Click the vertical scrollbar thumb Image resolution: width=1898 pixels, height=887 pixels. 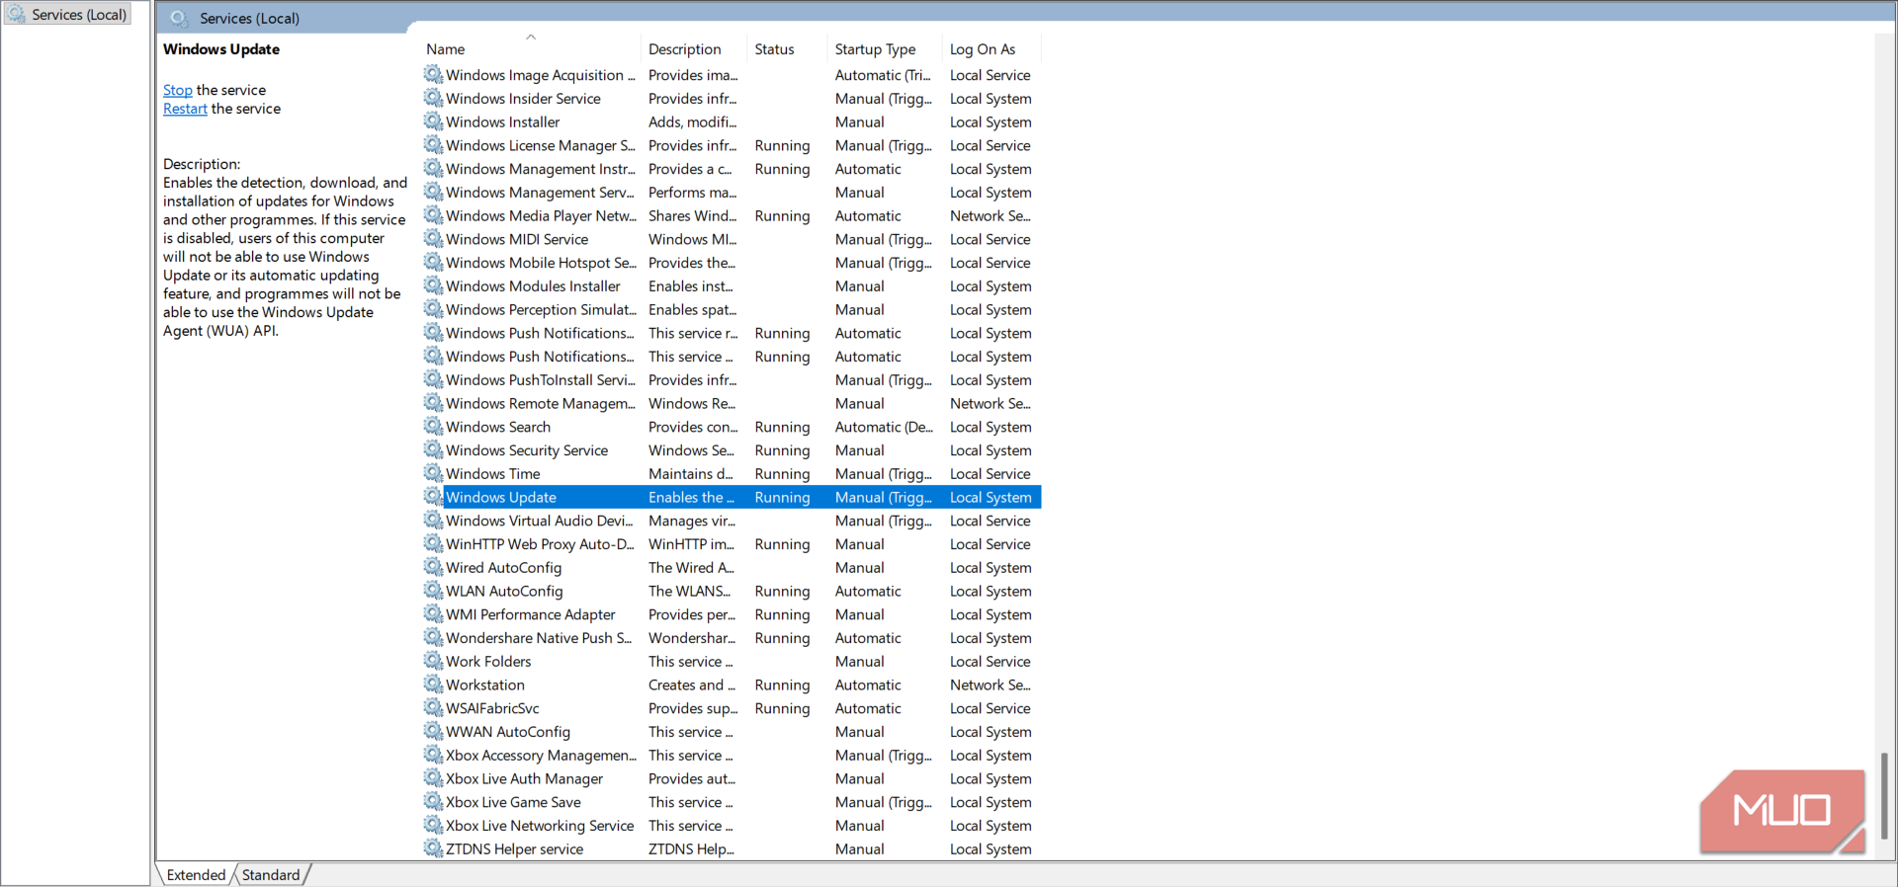pyautogui.click(x=1884, y=795)
